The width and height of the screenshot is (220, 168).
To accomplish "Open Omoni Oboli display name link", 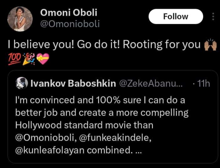I will click(x=69, y=13).
